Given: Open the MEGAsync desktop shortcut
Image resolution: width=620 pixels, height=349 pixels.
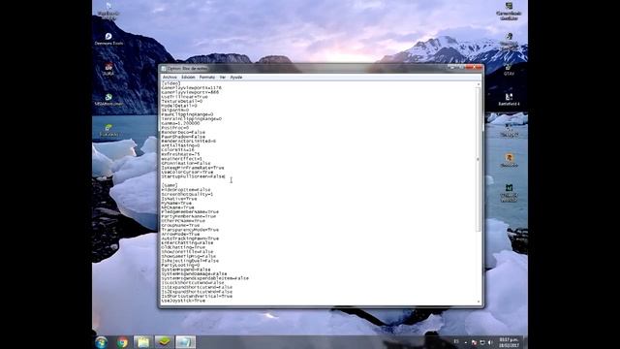Looking at the screenshot, I should coord(108,99).
